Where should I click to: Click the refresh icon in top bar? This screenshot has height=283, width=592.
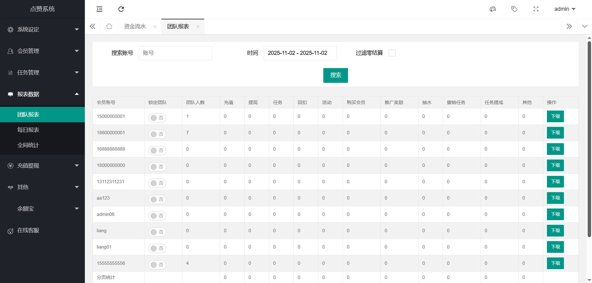pyautogui.click(x=121, y=9)
